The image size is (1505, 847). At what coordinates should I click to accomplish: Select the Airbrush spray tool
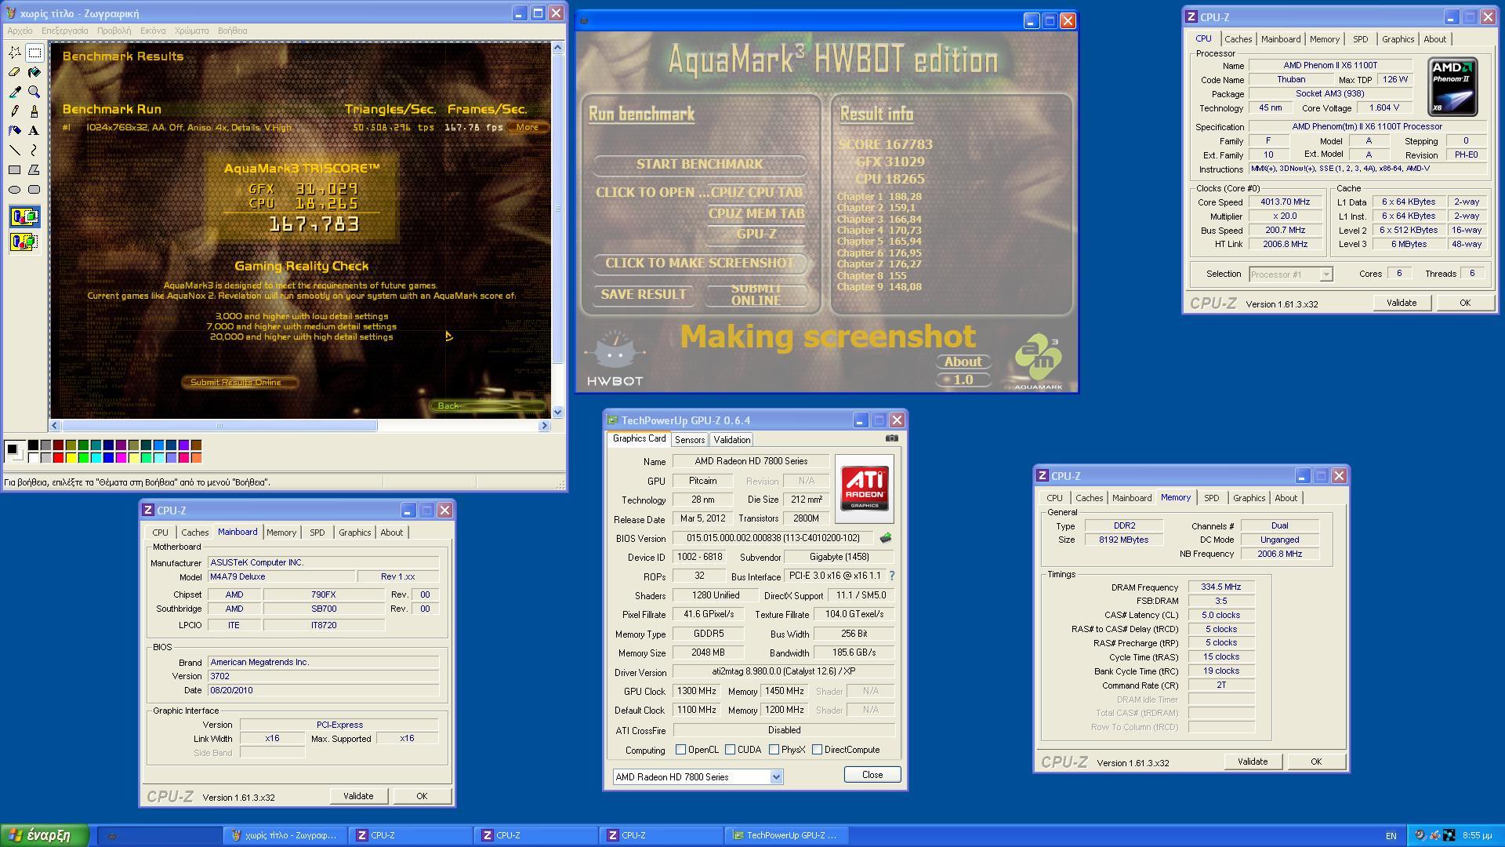coord(15,131)
